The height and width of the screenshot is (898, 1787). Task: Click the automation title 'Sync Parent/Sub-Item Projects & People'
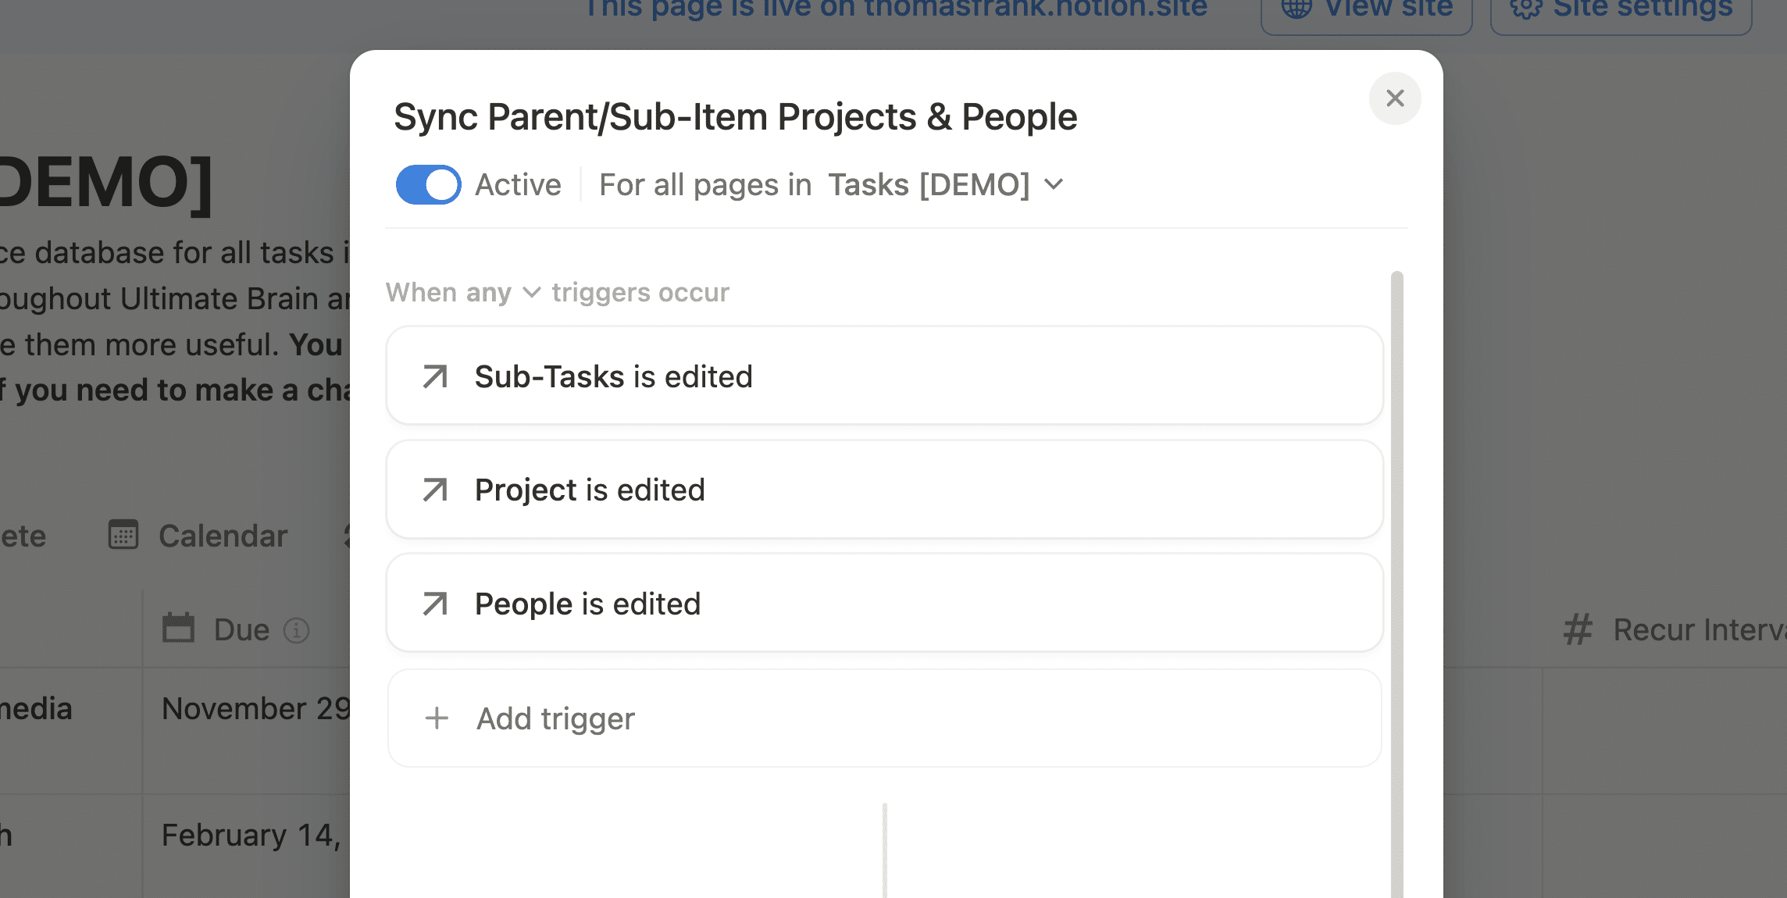(x=736, y=117)
